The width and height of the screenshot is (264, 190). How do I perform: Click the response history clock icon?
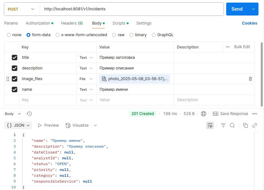(29, 114)
